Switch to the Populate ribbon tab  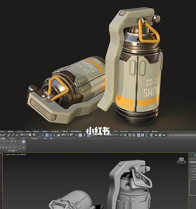[x=45, y=138]
